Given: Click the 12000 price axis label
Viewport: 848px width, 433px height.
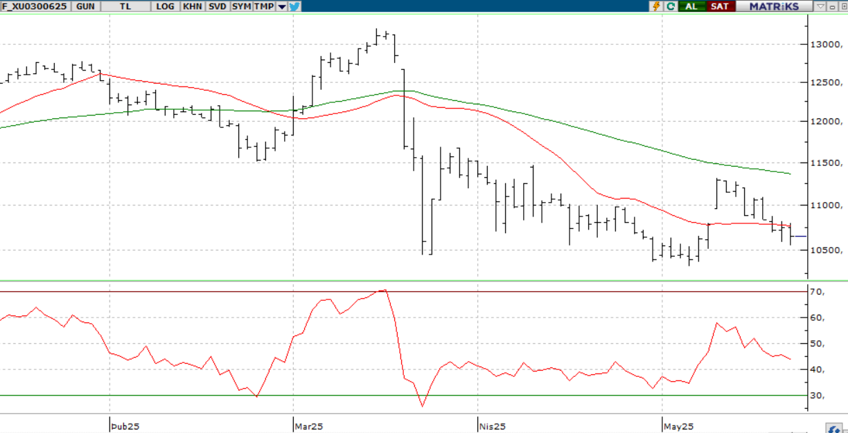Looking at the screenshot, I should (828, 122).
